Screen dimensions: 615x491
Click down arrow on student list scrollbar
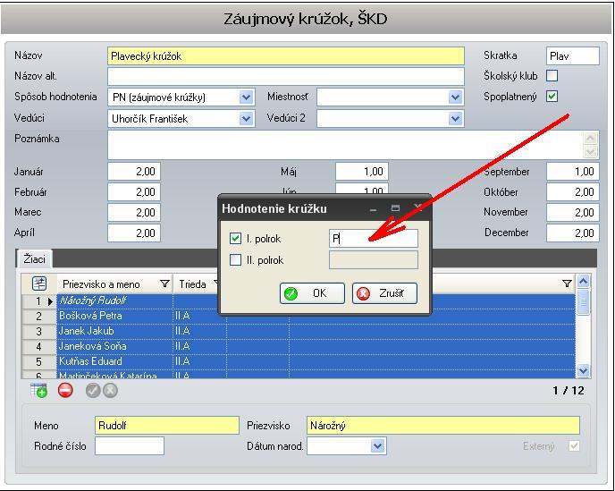[x=584, y=370]
